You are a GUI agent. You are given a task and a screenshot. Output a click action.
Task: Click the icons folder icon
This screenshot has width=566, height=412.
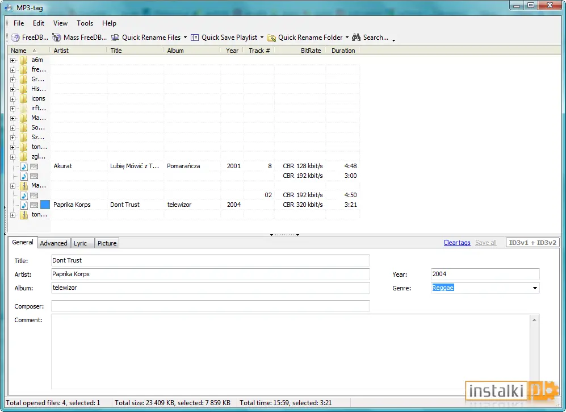pyautogui.click(x=24, y=99)
